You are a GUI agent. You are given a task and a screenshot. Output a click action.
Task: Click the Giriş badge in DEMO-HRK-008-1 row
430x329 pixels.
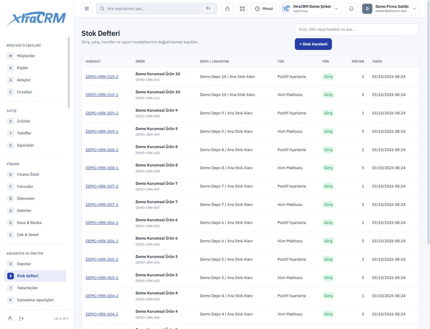(328, 168)
